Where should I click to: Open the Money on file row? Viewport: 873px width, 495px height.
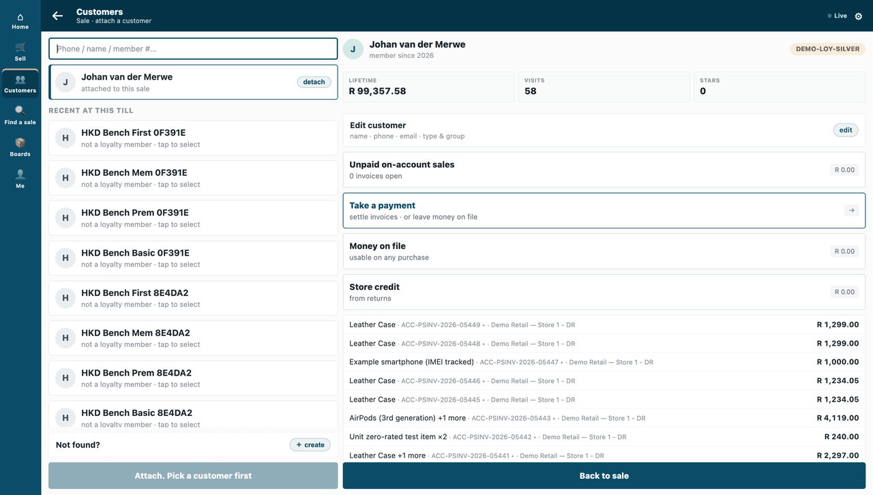(x=604, y=251)
